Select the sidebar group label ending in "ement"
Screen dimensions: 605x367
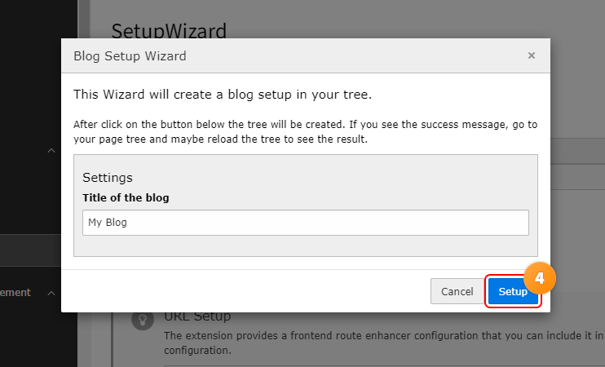tap(16, 292)
